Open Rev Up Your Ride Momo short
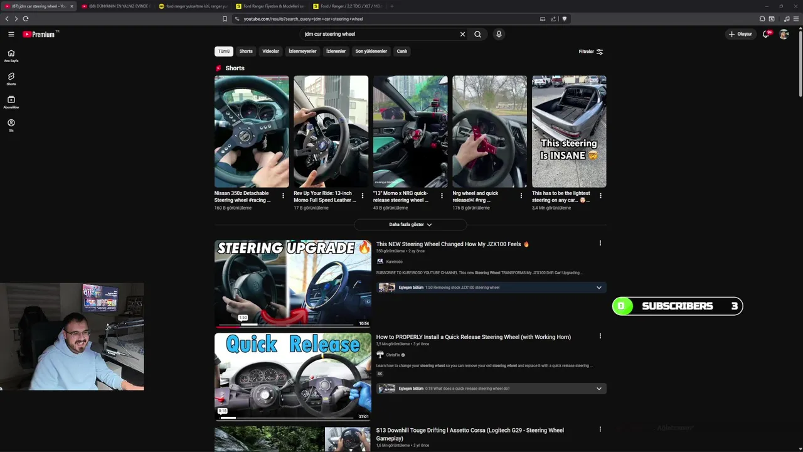The height and width of the screenshot is (452, 803). (x=331, y=131)
